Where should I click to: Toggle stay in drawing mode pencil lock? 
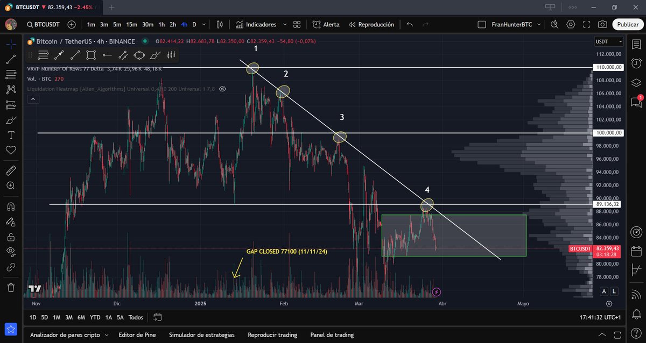pos(11,221)
